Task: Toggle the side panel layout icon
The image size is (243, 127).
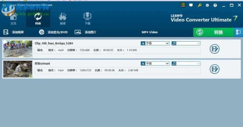Action: pos(238,32)
